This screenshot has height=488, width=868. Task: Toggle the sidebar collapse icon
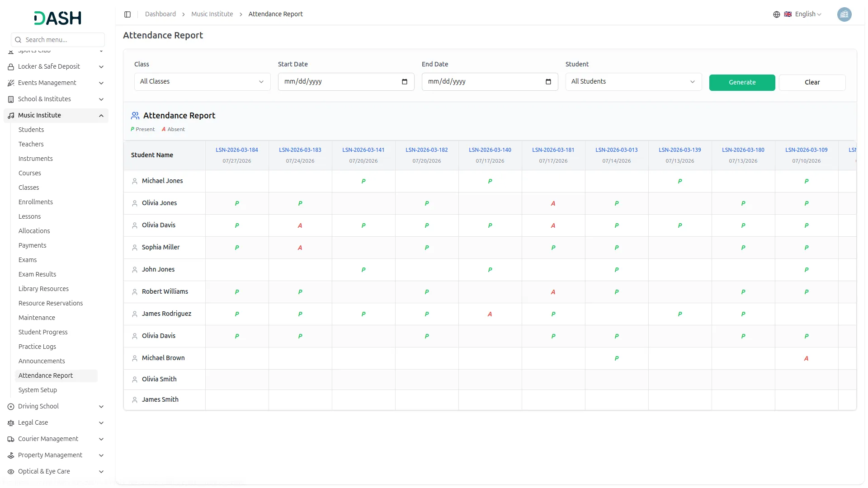pyautogui.click(x=127, y=14)
